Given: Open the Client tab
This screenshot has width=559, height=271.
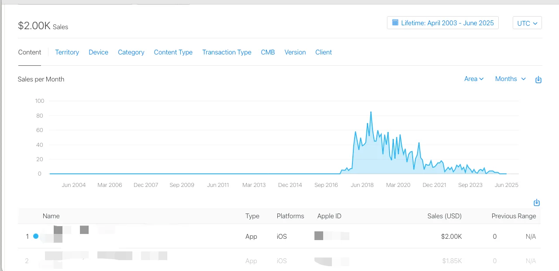Looking at the screenshot, I should (x=324, y=52).
